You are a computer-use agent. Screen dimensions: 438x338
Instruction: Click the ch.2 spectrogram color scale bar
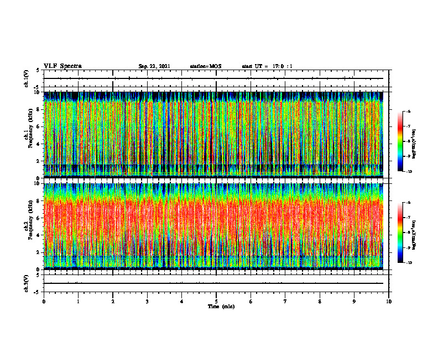click(400, 233)
